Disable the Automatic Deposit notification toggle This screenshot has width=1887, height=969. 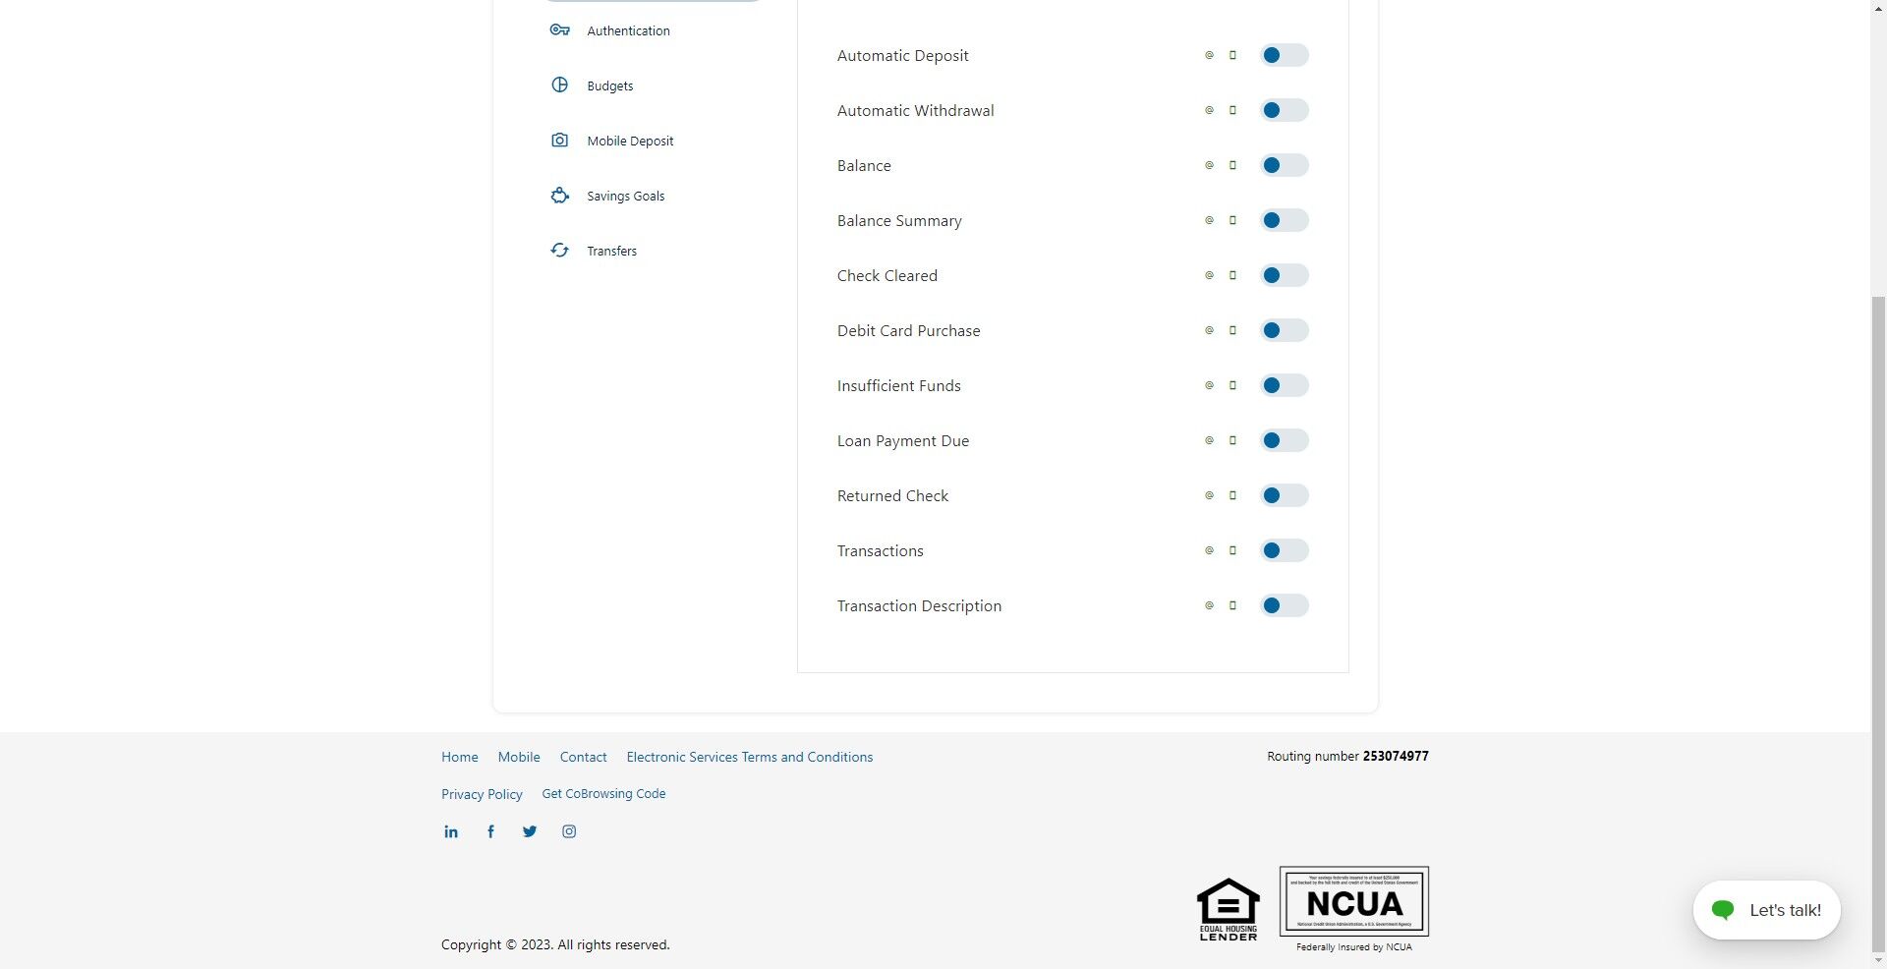1284,55
